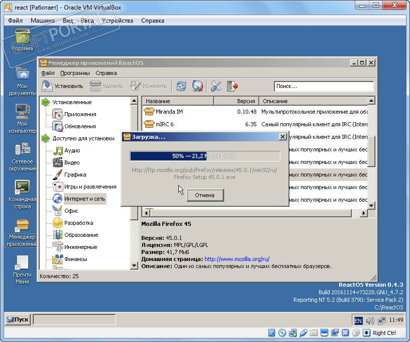Screen dimensions: 410x342
Task: Click the Пуск start button
Action: [18, 319]
